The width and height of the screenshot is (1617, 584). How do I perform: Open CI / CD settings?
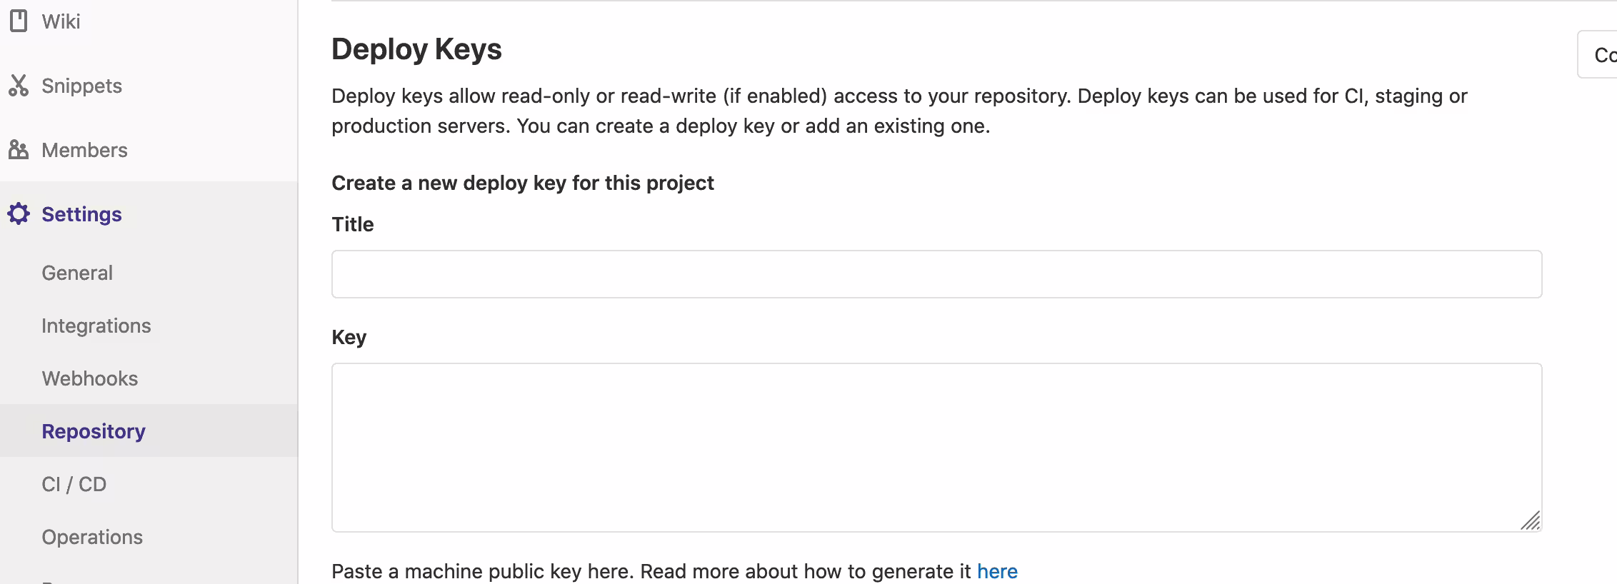click(73, 483)
